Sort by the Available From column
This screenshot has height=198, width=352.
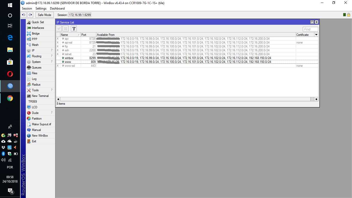pyautogui.click(x=196, y=35)
